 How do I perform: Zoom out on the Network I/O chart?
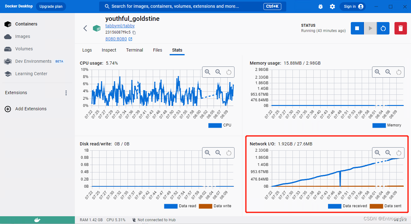(x=388, y=153)
